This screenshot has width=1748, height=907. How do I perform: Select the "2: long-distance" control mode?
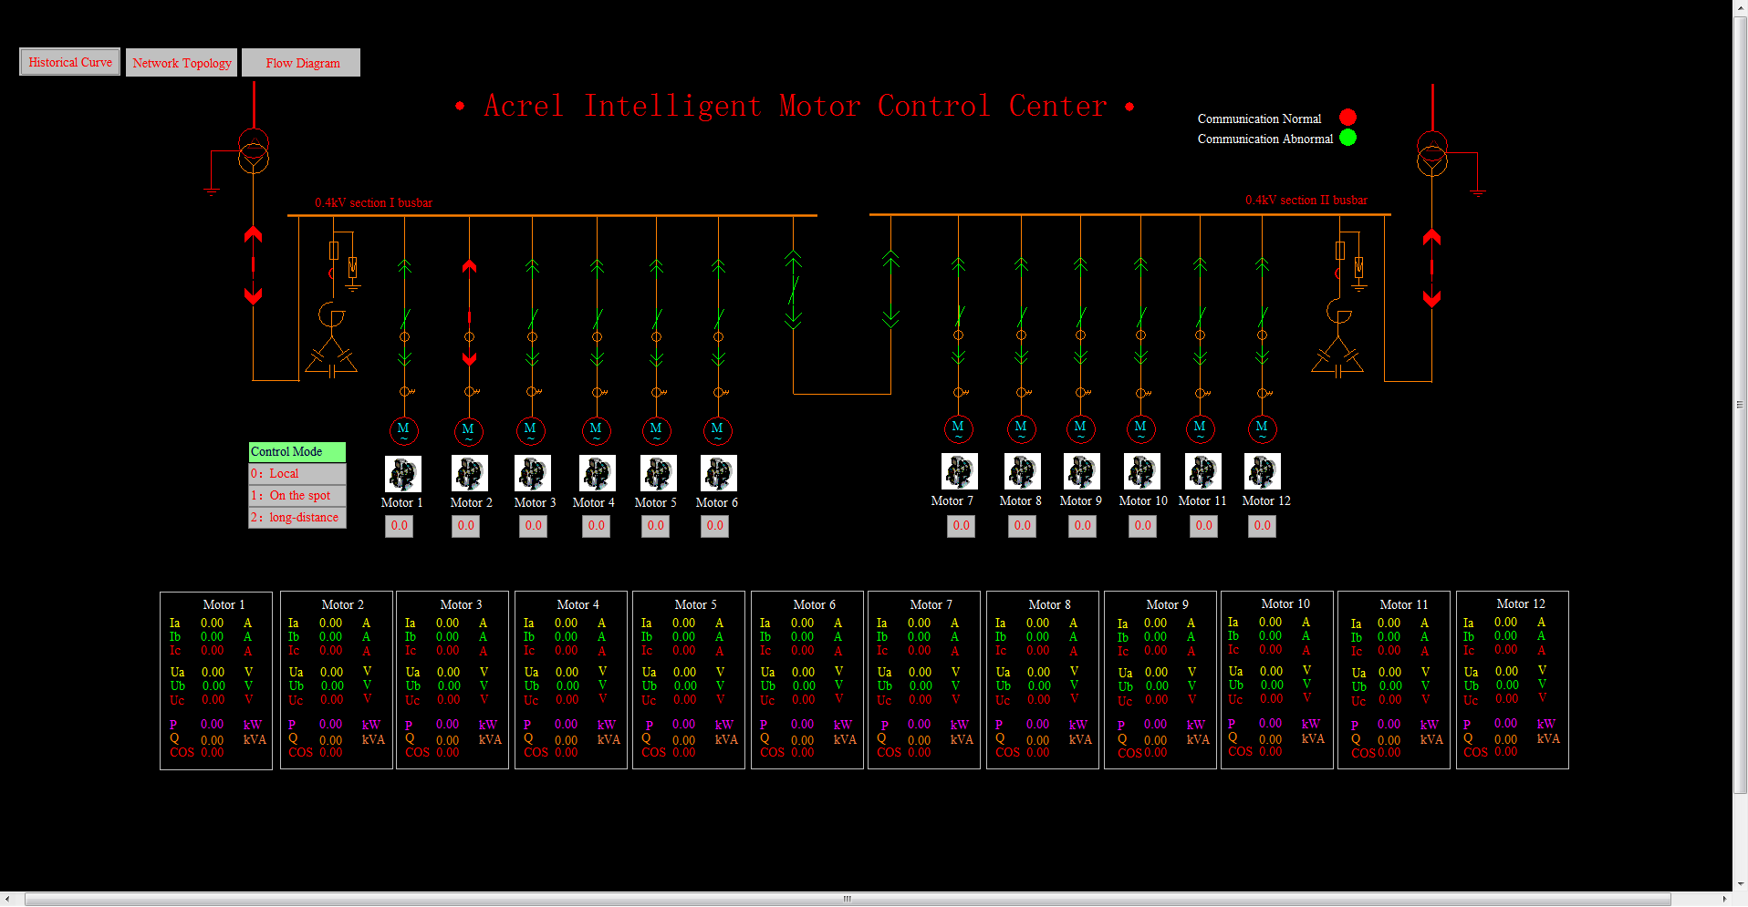[x=297, y=517]
